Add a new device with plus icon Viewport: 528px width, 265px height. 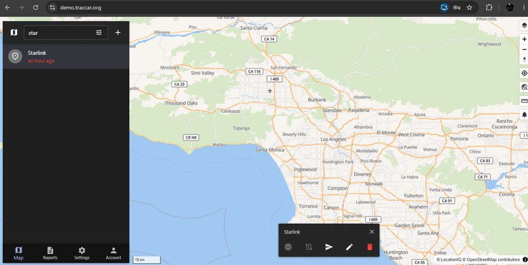tap(118, 32)
